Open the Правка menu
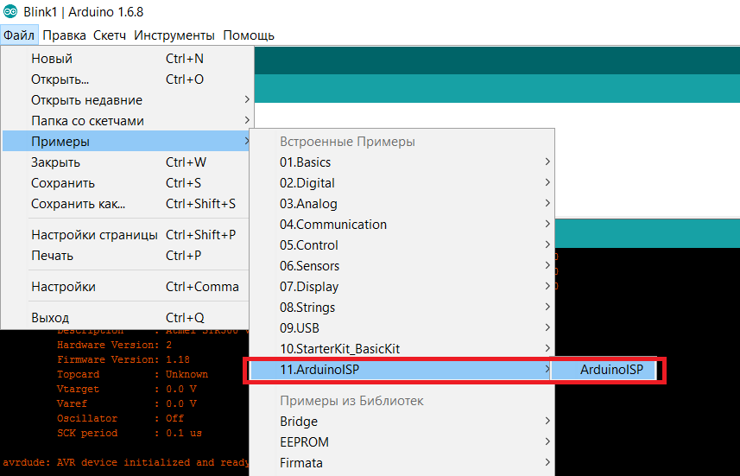This screenshot has height=476, width=740. coord(64,35)
